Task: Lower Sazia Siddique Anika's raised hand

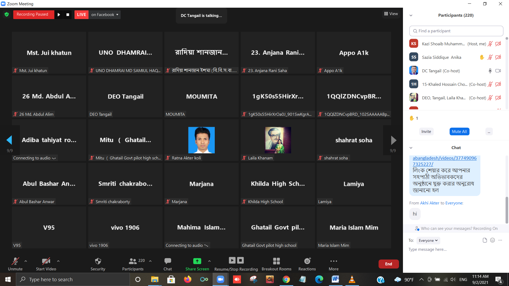Action: (x=482, y=57)
